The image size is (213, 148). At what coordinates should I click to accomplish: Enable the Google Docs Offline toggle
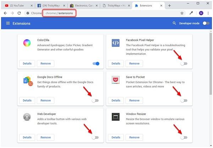click(x=95, y=100)
